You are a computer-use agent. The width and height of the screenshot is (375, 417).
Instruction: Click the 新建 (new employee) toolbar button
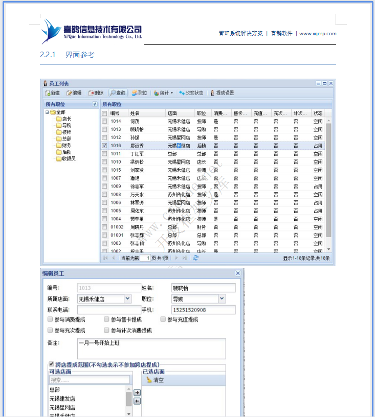point(52,93)
